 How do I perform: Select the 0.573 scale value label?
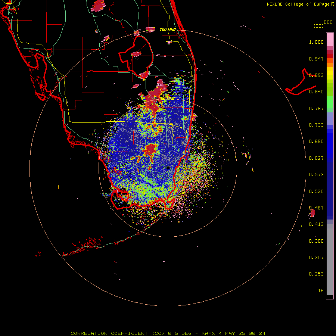click(316, 175)
